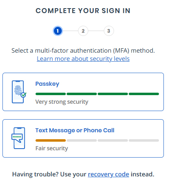Open Learn more about security levels link
Screen dimensions: 170x187
click(x=83, y=59)
